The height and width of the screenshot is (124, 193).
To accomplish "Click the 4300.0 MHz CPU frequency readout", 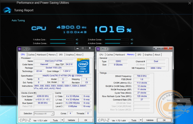I will pos(71,27).
